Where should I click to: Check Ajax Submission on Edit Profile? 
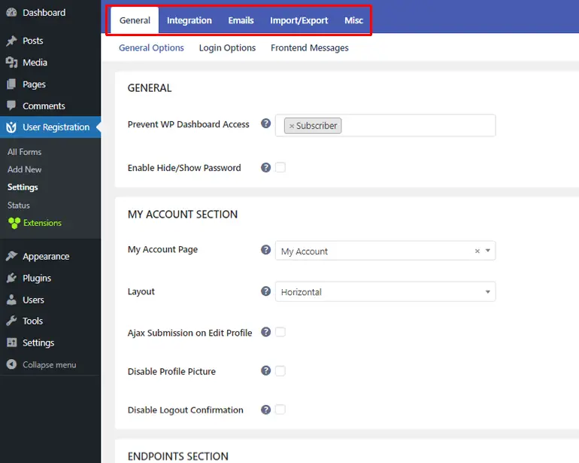click(x=280, y=332)
